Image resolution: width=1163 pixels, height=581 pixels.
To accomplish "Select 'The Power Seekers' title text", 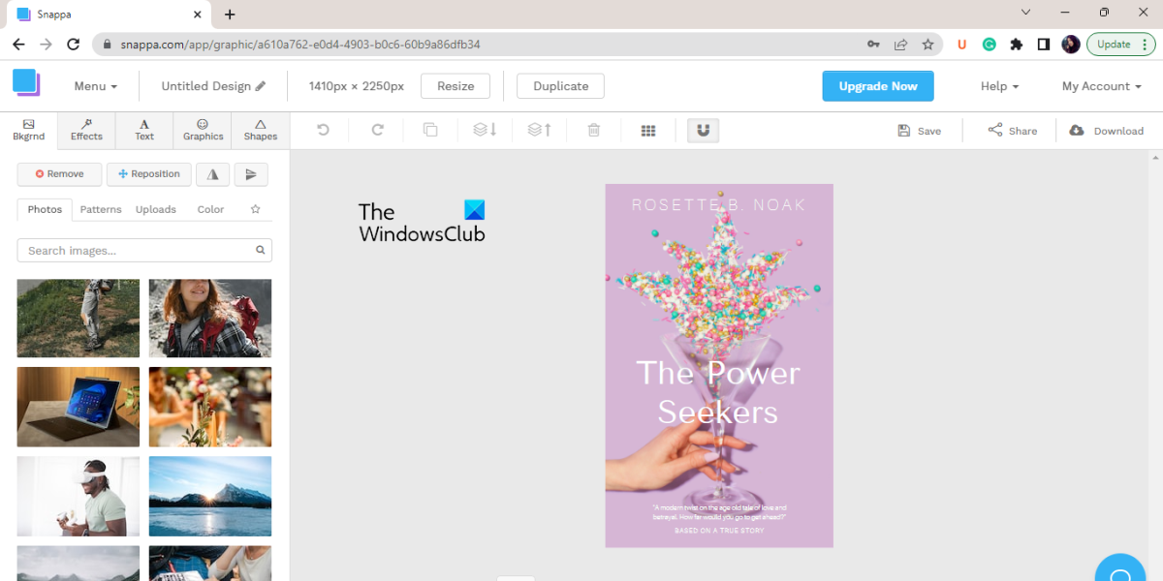I will (718, 392).
